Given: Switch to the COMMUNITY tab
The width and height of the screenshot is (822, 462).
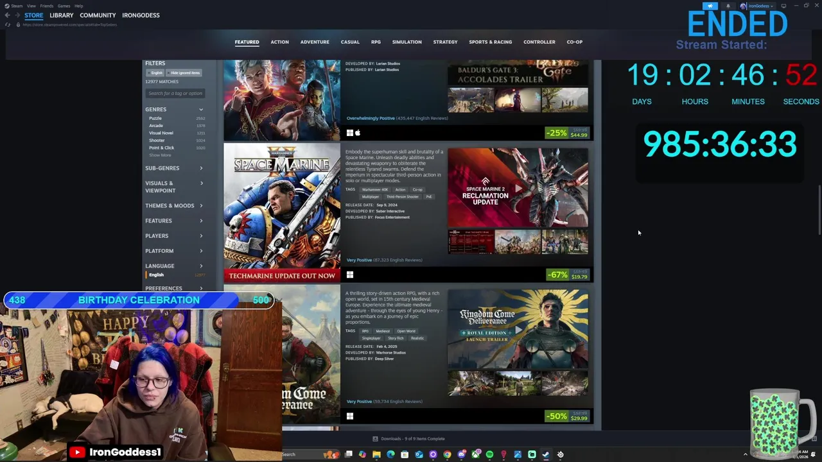Looking at the screenshot, I should point(98,15).
